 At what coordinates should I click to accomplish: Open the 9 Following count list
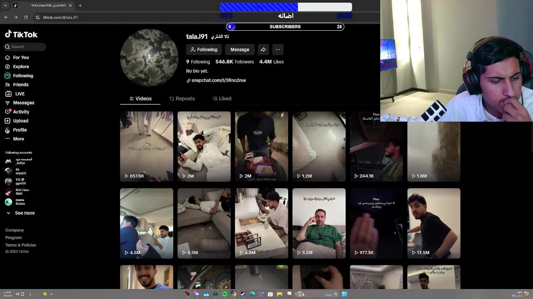click(198, 61)
